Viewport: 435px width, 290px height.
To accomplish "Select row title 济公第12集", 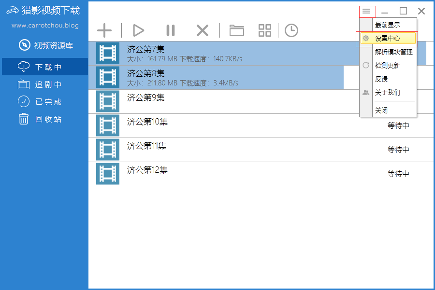I will (x=147, y=170).
